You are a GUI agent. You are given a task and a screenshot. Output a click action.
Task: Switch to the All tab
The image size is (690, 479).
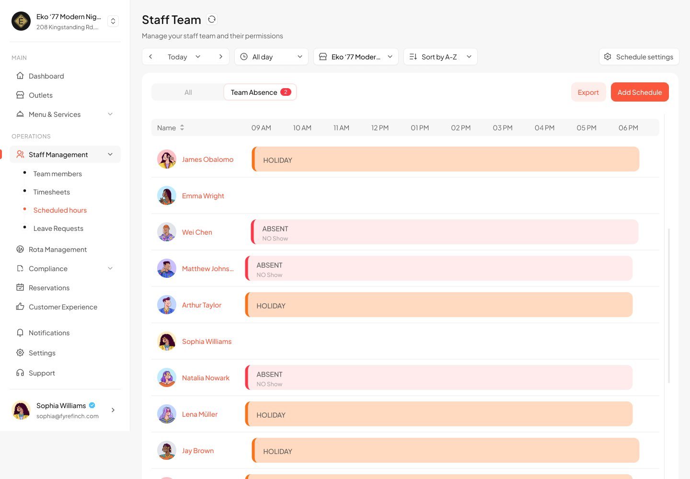pos(188,92)
